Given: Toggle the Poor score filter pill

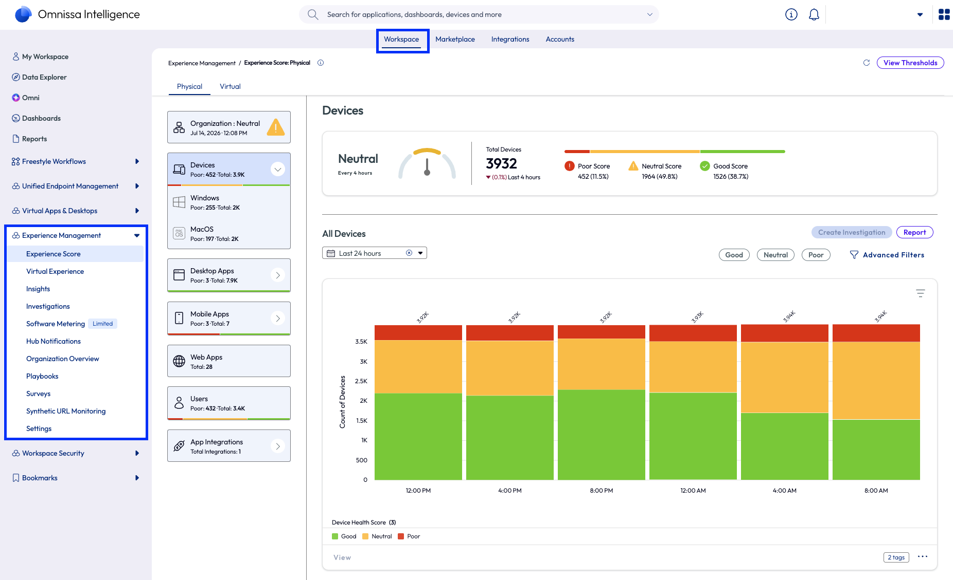Looking at the screenshot, I should [x=816, y=255].
